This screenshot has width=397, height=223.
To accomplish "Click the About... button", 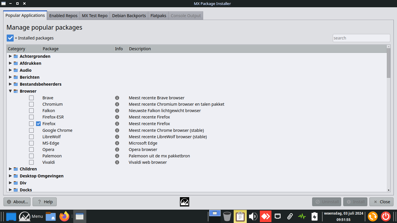I will click(x=17, y=202).
